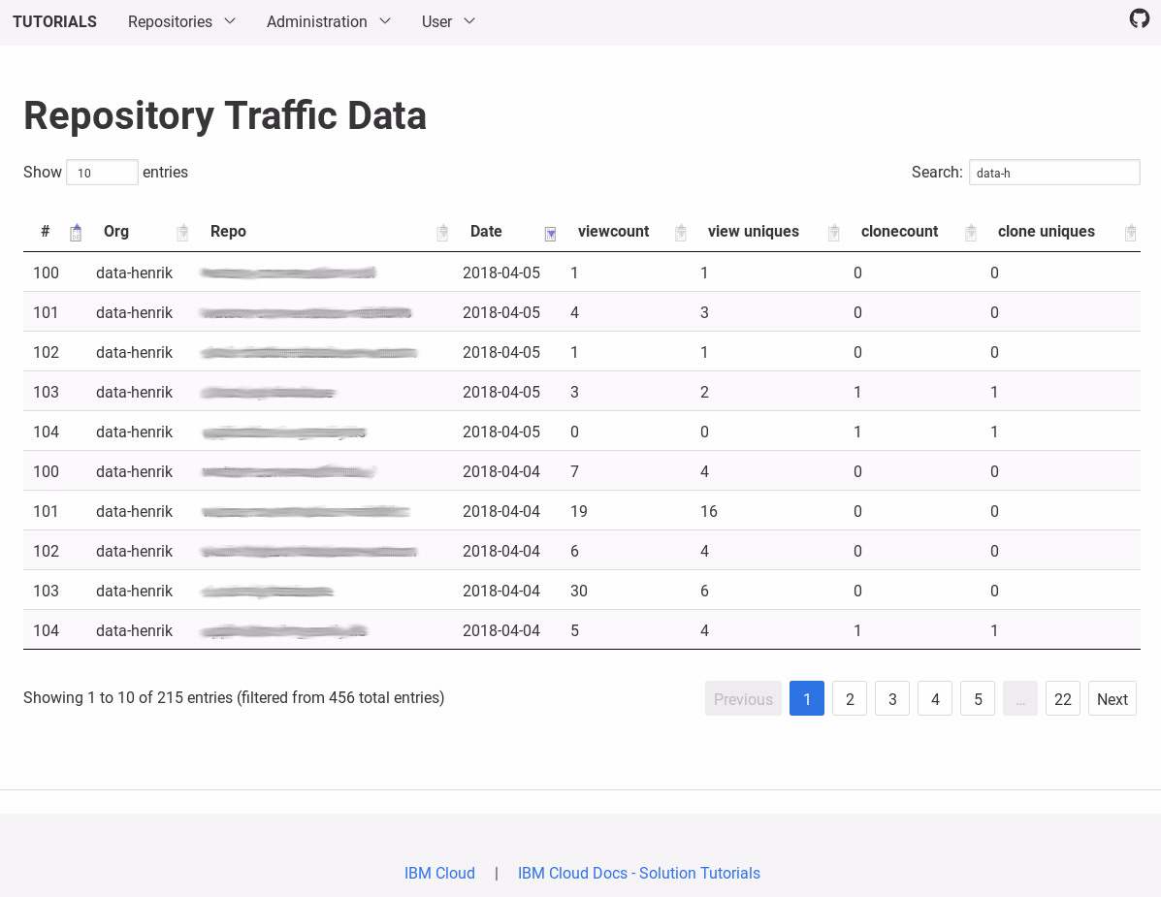1161x897 pixels.
Task: Open the Administration dropdown
Action: [x=328, y=21]
